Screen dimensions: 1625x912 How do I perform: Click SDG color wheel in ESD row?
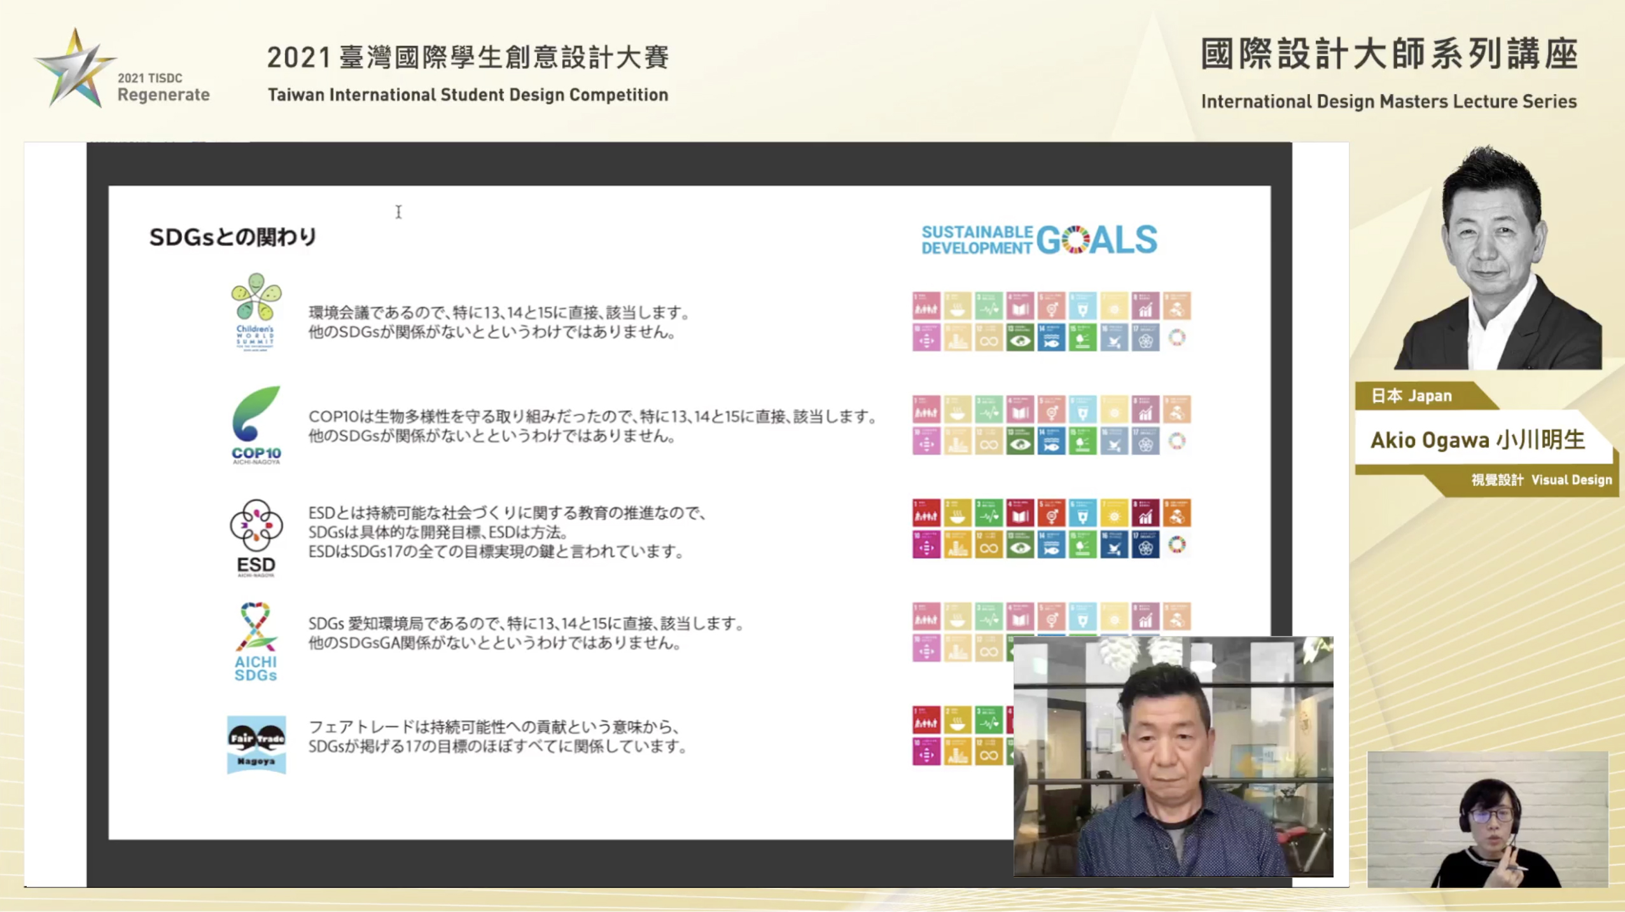pyautogui.click(x=1176, y=545)
